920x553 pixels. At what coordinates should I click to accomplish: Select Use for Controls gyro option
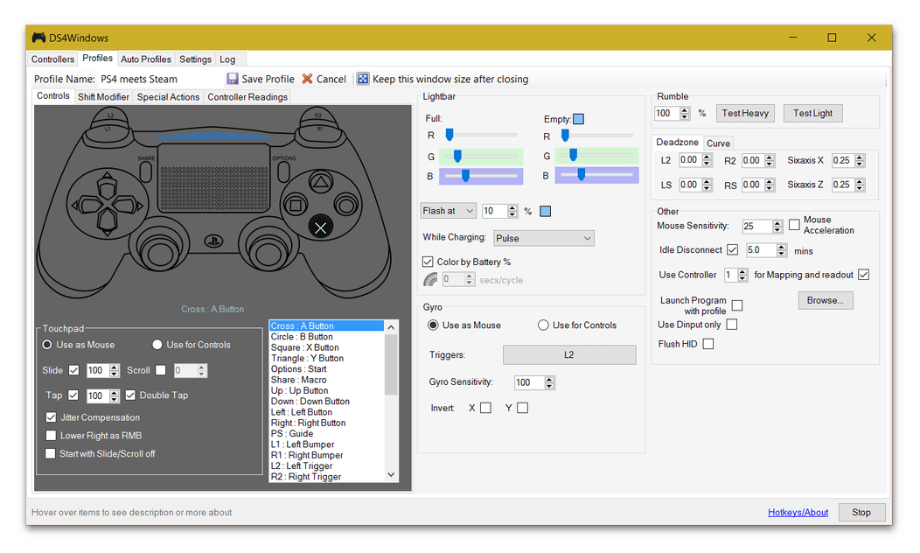[x=544, y=325]
